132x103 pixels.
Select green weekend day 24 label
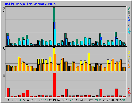pyautogui.click(x=97, y=100)
